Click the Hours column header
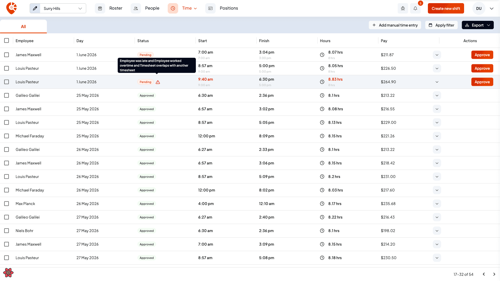This screenshot has width=500, height=281. [x=325, y=41]
